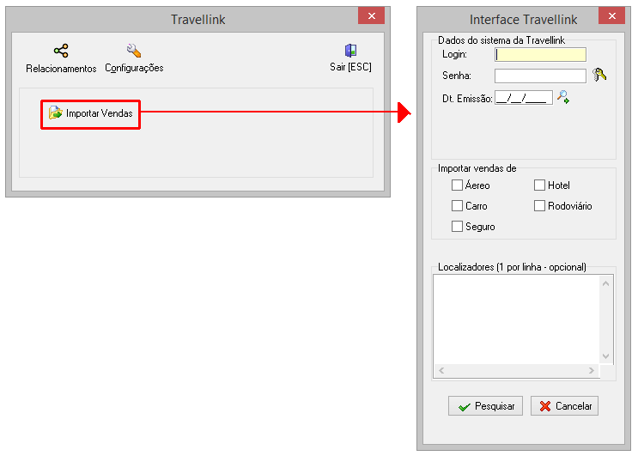Image resolution: width=638 pixels, height=462 pixels.
Task: Click the red X icon on Cancelar
Action: tap(545, 406)
